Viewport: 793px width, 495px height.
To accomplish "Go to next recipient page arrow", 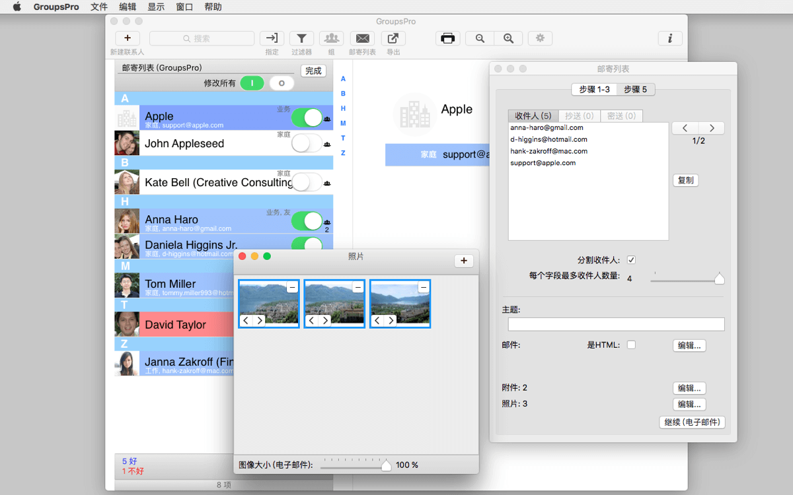I will pyautogui.click(x=711, y=128).
